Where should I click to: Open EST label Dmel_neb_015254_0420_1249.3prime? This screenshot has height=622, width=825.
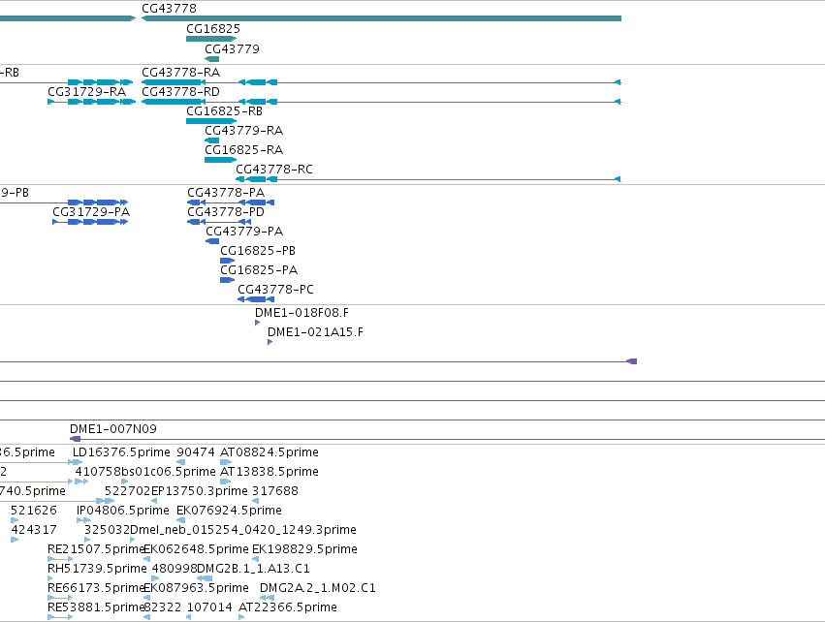(243, 530)
